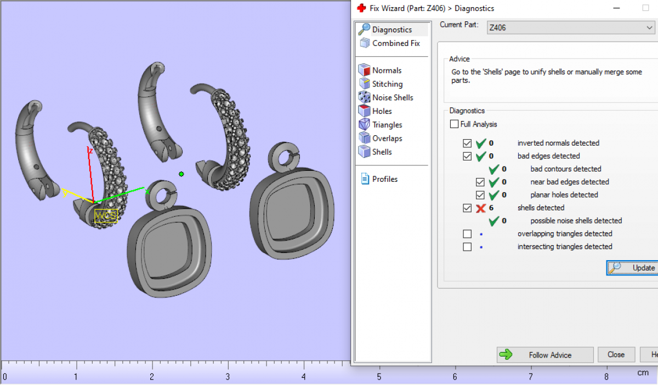Image resolution: width=658 pixels, height=385 pixels.
Task: Expand the Current Part dropdown
Action: pyautogui.click(x=650, y=27)
